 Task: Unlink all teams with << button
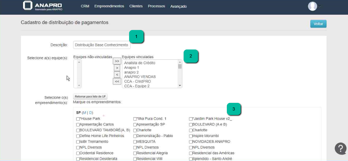coord(117,81)
